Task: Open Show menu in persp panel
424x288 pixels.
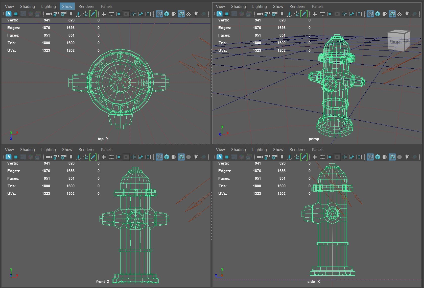Action: [278, 6]
